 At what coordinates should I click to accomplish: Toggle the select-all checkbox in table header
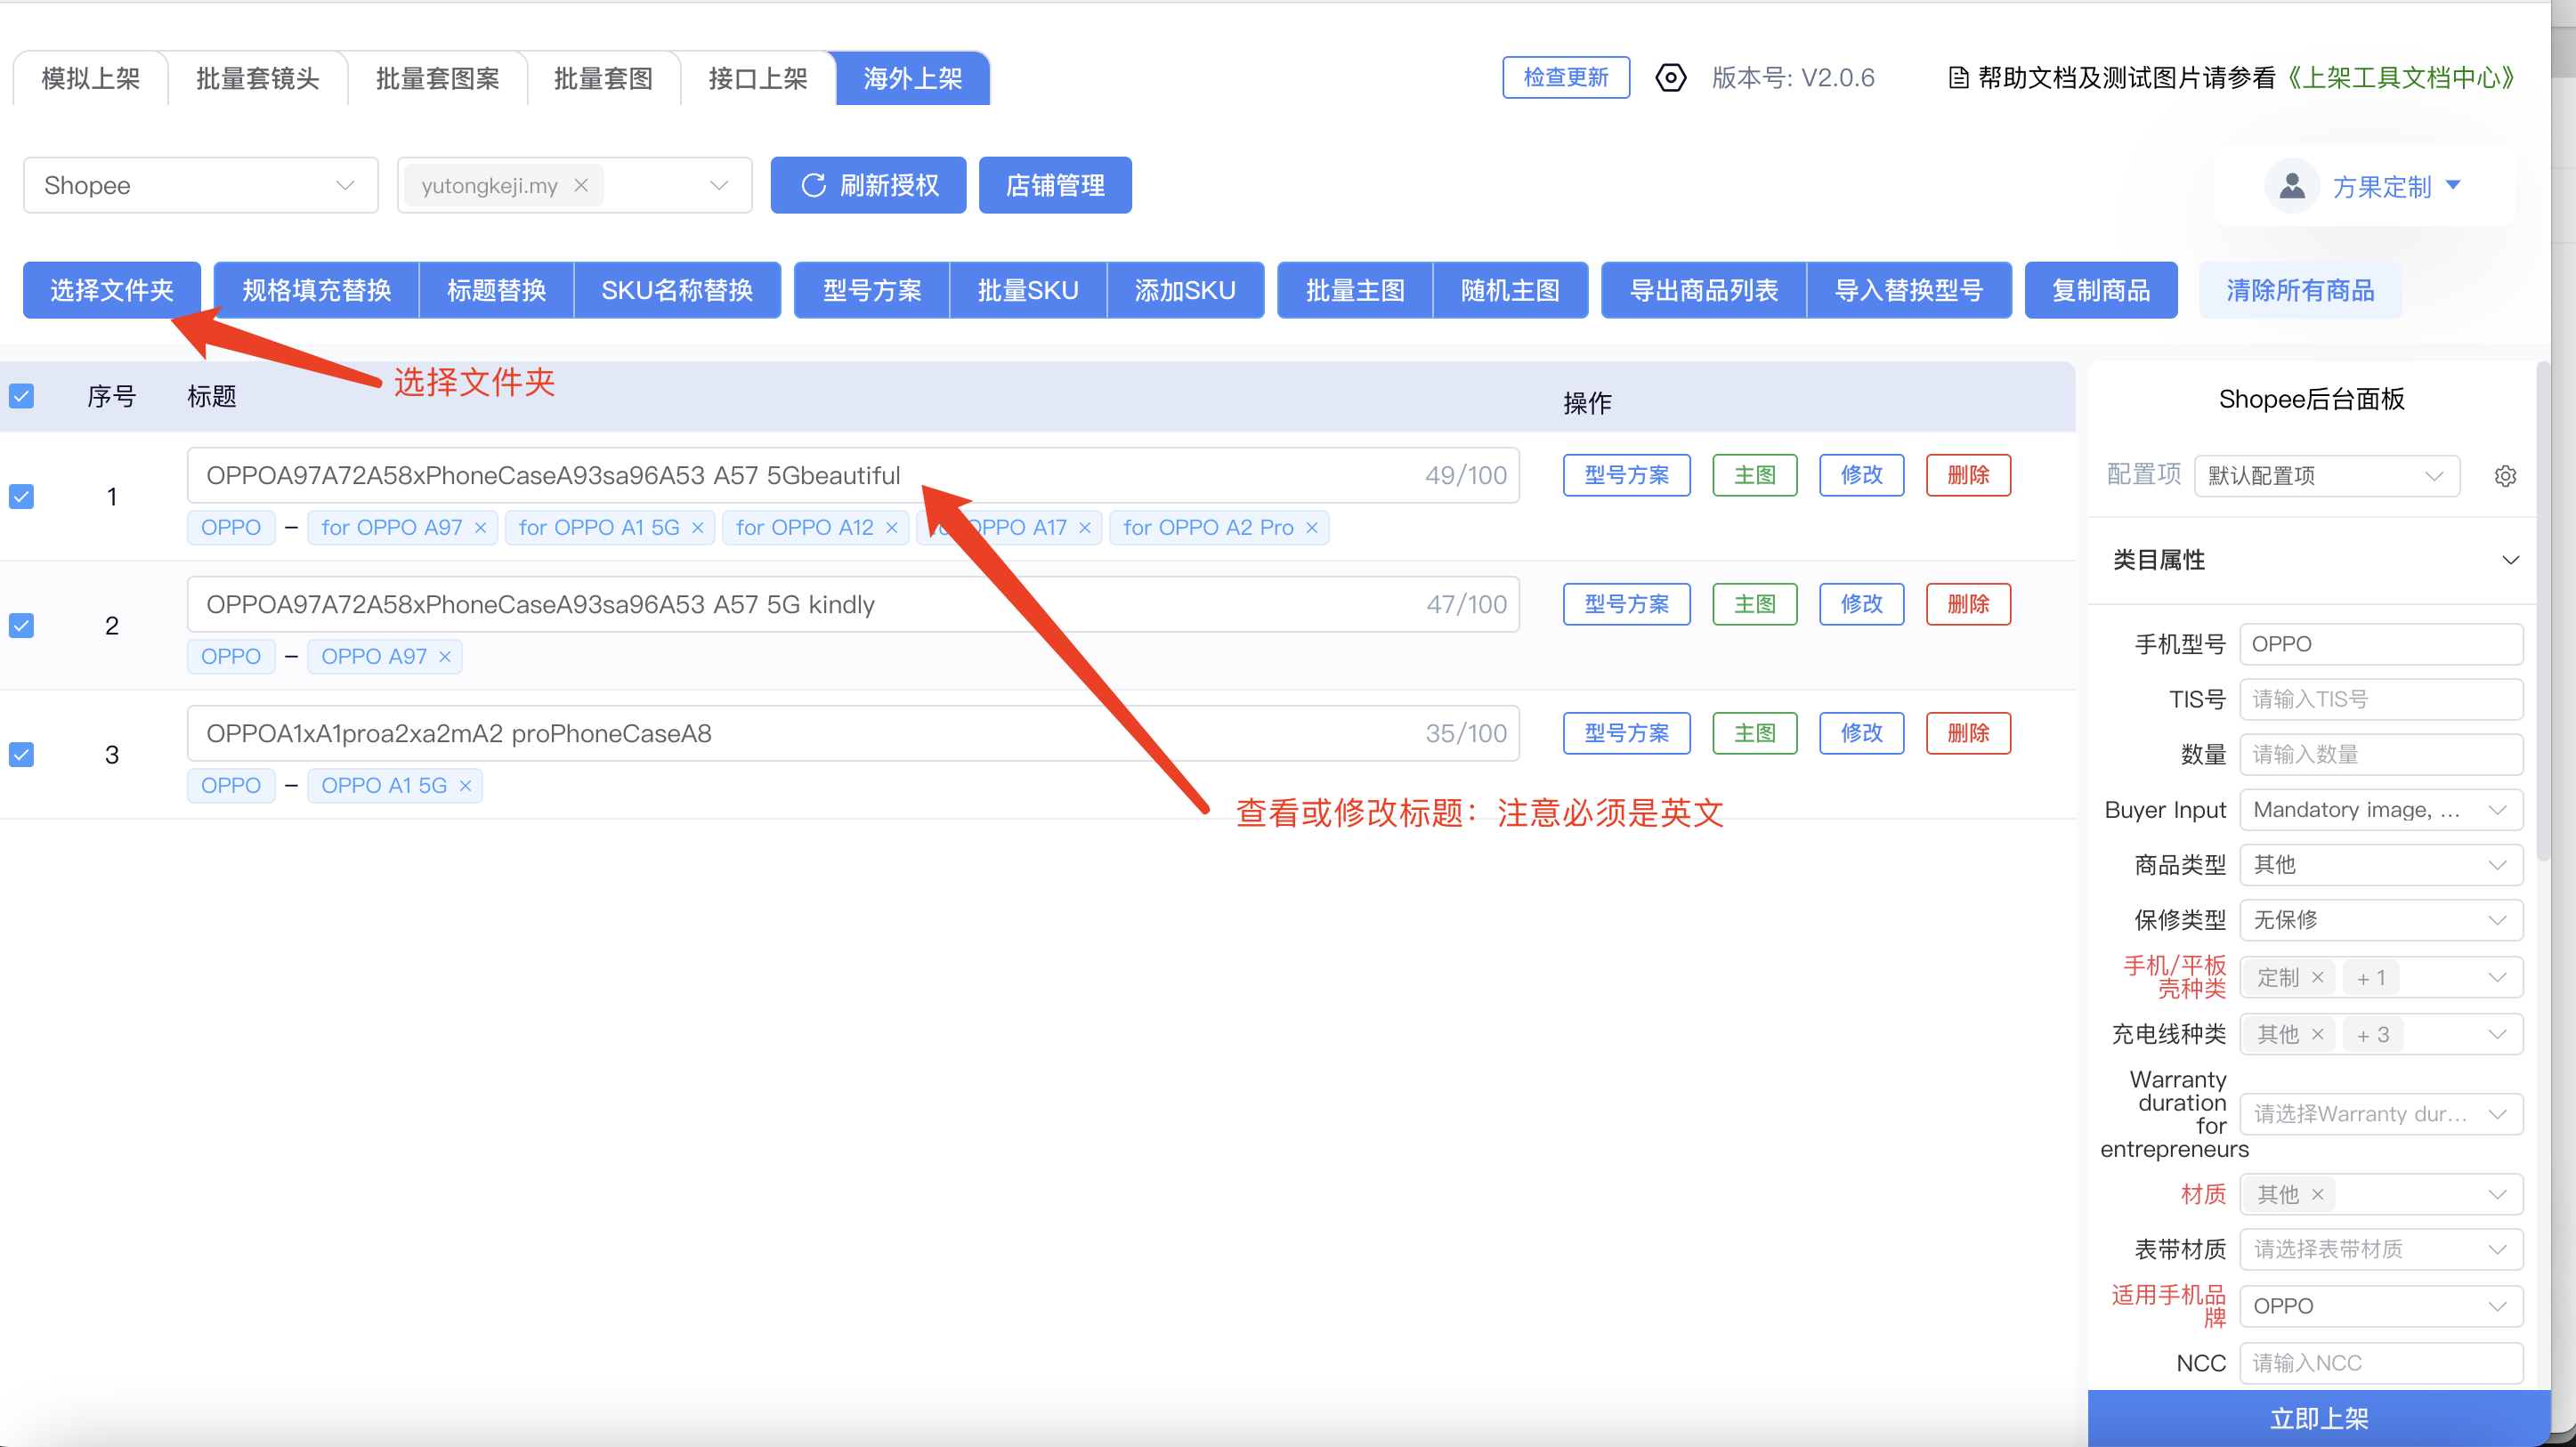(x=22, y=396)
